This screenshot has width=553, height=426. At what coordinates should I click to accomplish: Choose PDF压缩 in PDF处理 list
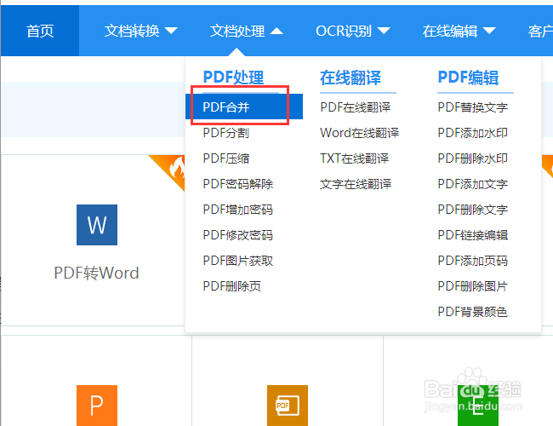point(226,158)
